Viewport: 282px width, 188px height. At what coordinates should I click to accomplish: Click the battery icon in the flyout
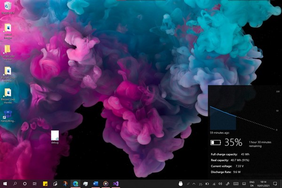tap(215, 142)
